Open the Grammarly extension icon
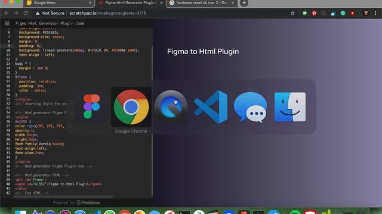Screen dimensions: 382x214 [343, 13]
